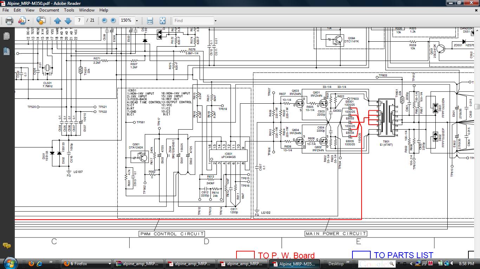Expand the Find options dropdown arrow
This screenshot has width=480, height=269.
(x=215, y=21)
